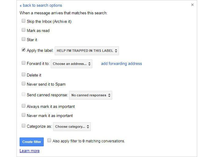Screen dimensions: 214x157
Task: Check Also apply filter to matching conversations
Action: pyautogui.click(x=49, y=141)
